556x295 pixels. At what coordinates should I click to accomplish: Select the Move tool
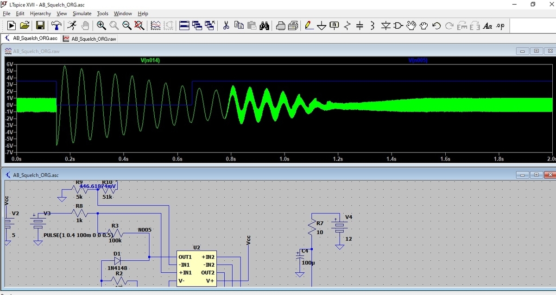coord(411,26)
